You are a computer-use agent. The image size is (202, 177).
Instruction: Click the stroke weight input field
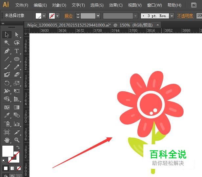click(88, 16)
